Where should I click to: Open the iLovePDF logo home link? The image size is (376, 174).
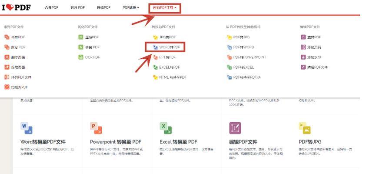17,7
